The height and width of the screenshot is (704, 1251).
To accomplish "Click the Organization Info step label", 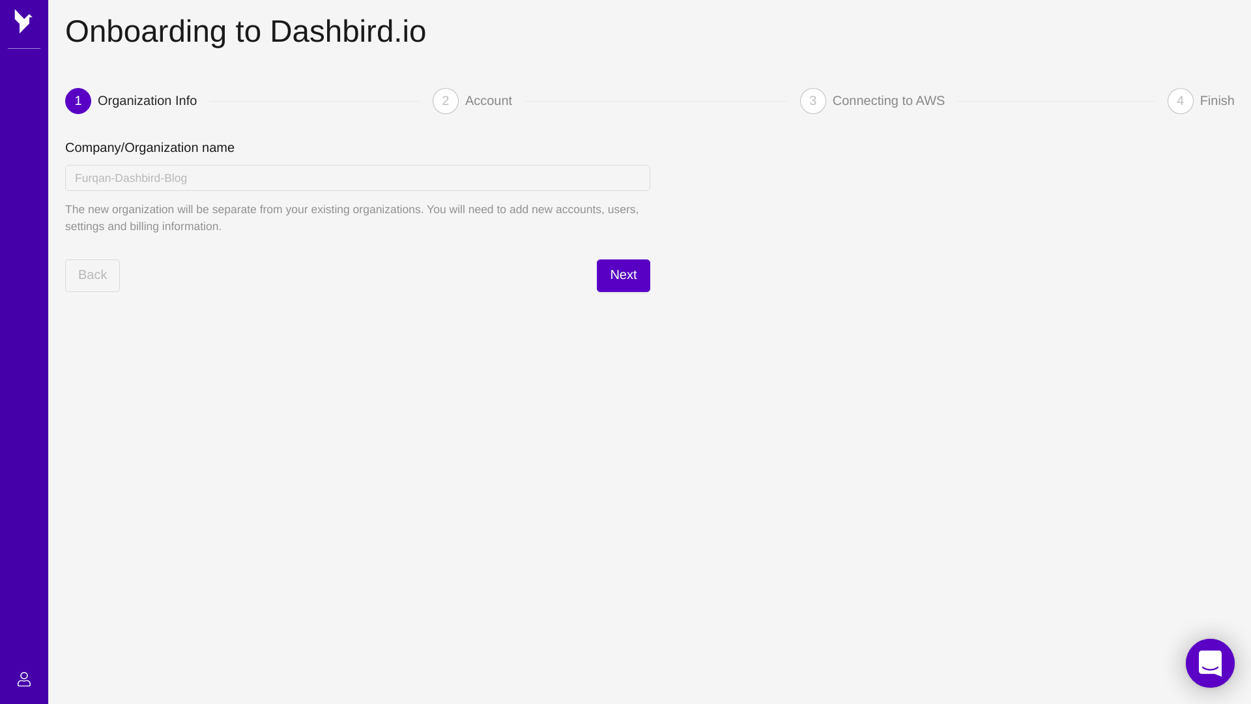I will tap(147, 100).
